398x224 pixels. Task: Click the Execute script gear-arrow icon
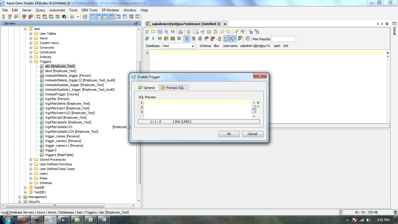(147, 38)
